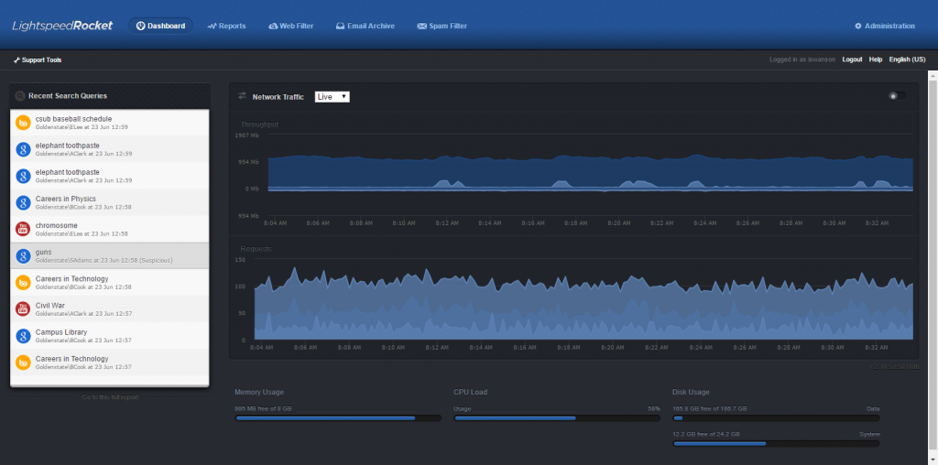938x465 pixels.
Task: Toggle the Network Traffic switch
Action: 897,95
